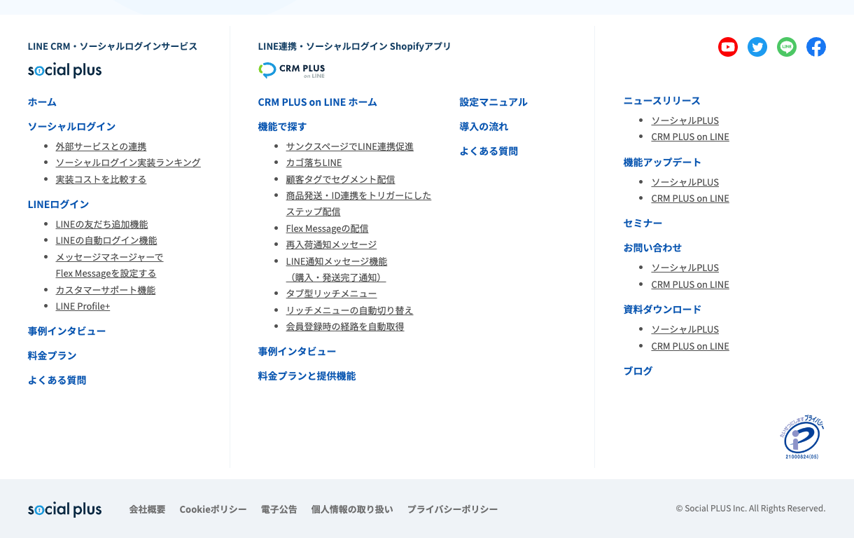Open タブ型リッチメニュー link

(331, 294)
